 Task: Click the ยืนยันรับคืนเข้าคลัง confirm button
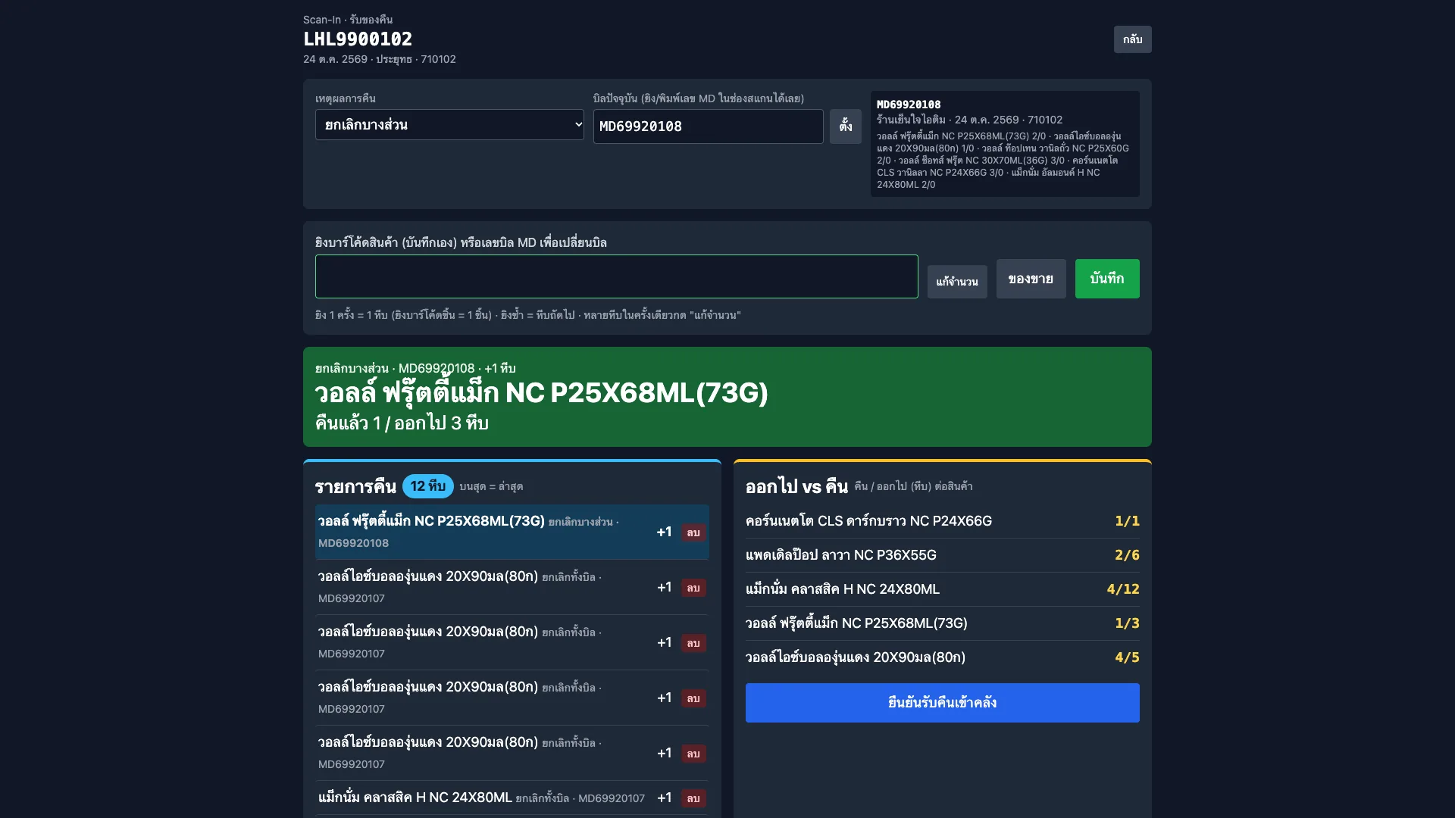click(x=942, y=703)
